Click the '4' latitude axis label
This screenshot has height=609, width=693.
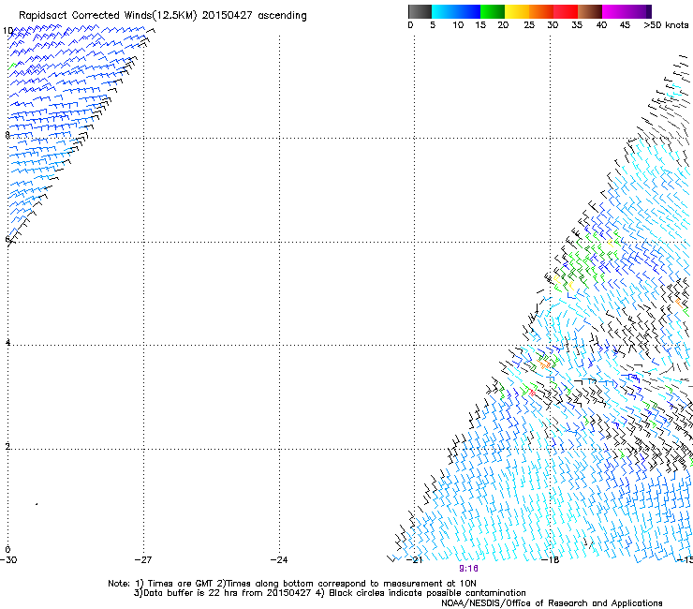[7, 343]
